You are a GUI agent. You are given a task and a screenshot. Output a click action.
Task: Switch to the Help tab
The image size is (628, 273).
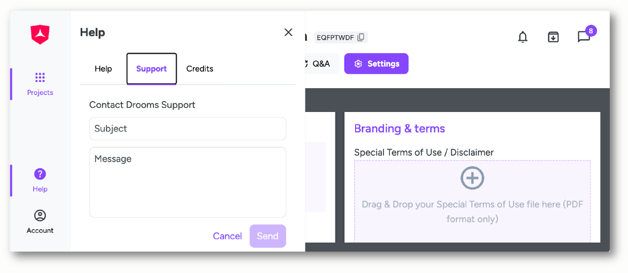(103, 69)
